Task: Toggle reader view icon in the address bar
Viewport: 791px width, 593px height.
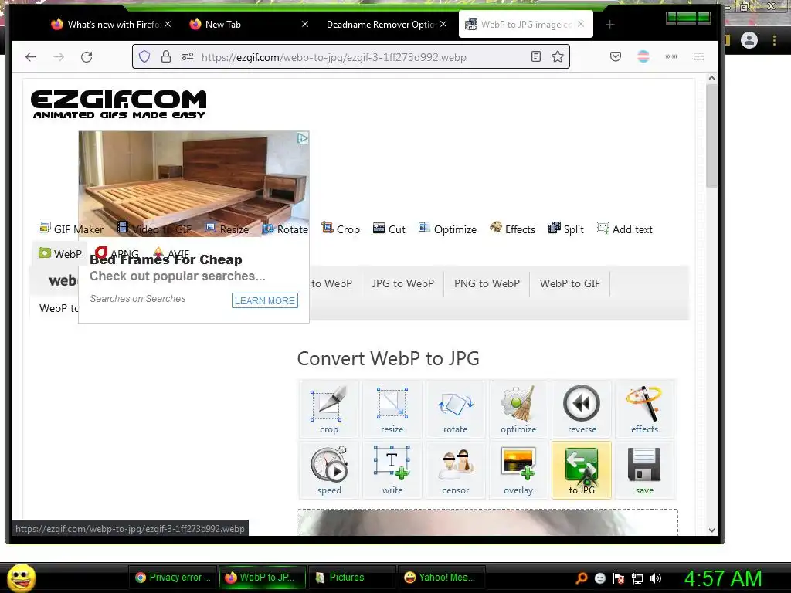Action: [x=536, y=56]
